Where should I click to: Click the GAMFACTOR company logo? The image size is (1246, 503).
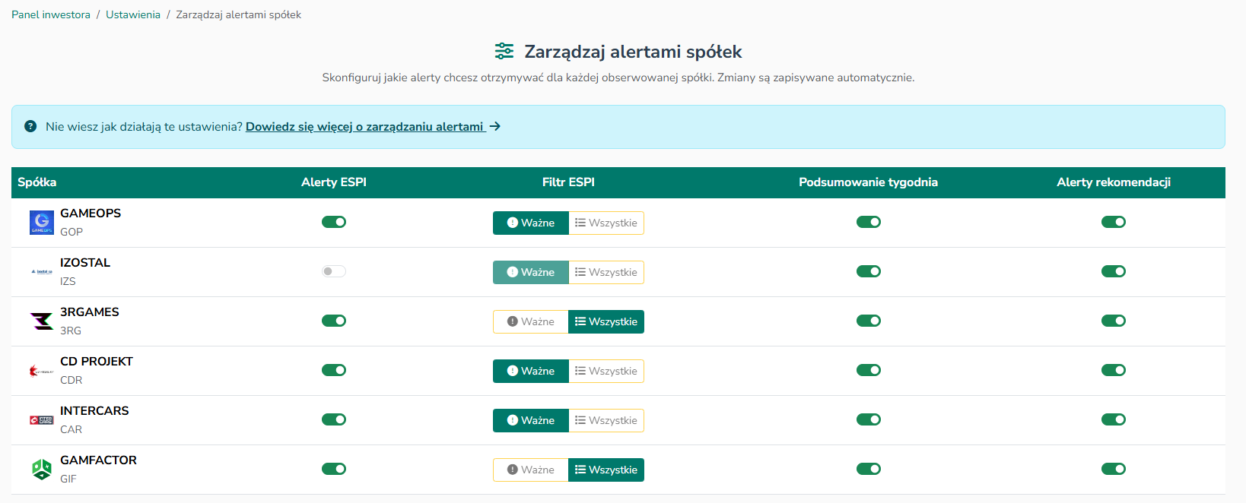[x=42, y=470]
